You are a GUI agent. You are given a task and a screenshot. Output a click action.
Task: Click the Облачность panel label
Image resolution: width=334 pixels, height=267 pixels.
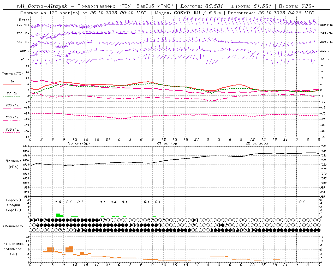coord(13,226)
